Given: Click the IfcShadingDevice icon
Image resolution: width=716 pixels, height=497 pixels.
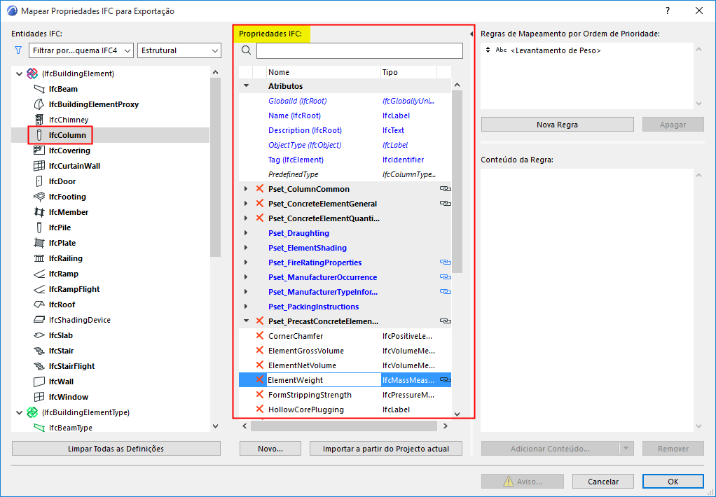Looking at the screenshot, I should [x=39, y=320].
